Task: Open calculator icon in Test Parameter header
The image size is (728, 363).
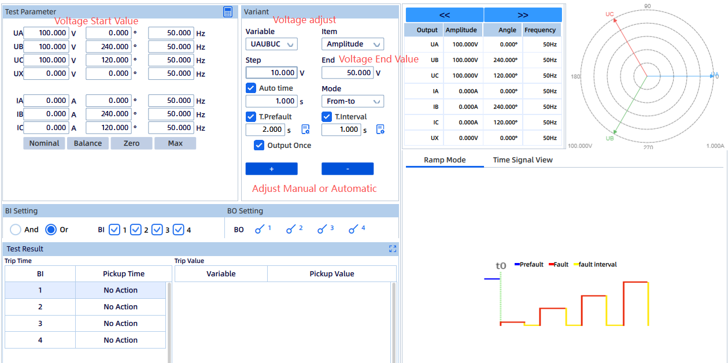Action: click(x=228, y=12)
